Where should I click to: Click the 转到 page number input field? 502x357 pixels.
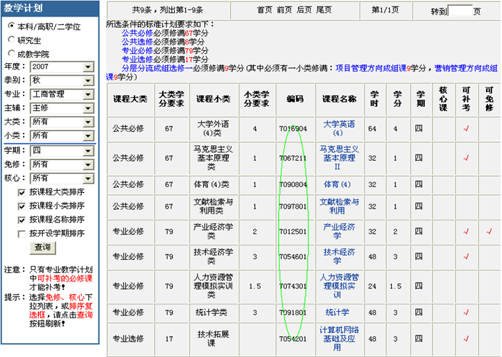click(460, 11)
